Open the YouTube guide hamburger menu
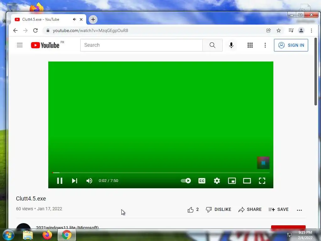This screenshot has width=321, height=241. click(x=20, y=45)
